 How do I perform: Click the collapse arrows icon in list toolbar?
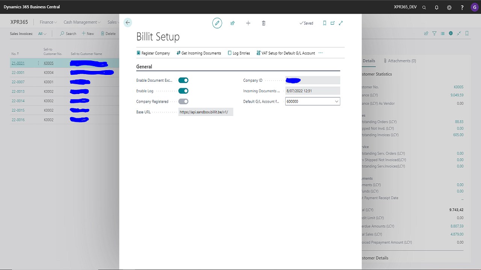tap(459, 33)
